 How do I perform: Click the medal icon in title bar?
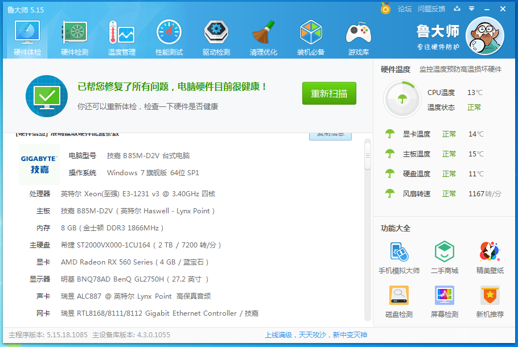tap(385, 9)
